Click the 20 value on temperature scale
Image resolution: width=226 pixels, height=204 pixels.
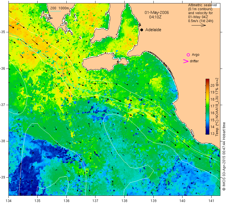click(212, 86)
